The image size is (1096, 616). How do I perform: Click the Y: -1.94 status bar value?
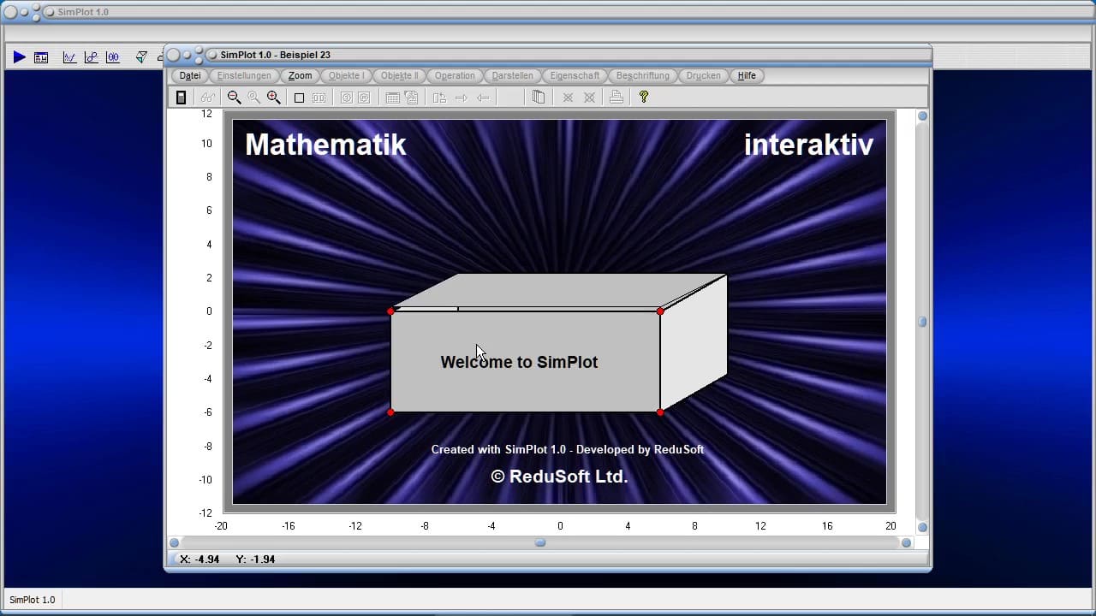(x=255, y=559)
